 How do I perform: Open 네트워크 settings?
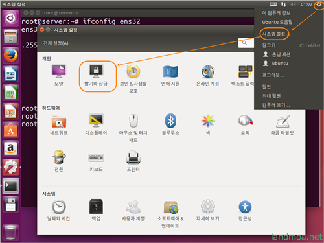coord(59,124)
